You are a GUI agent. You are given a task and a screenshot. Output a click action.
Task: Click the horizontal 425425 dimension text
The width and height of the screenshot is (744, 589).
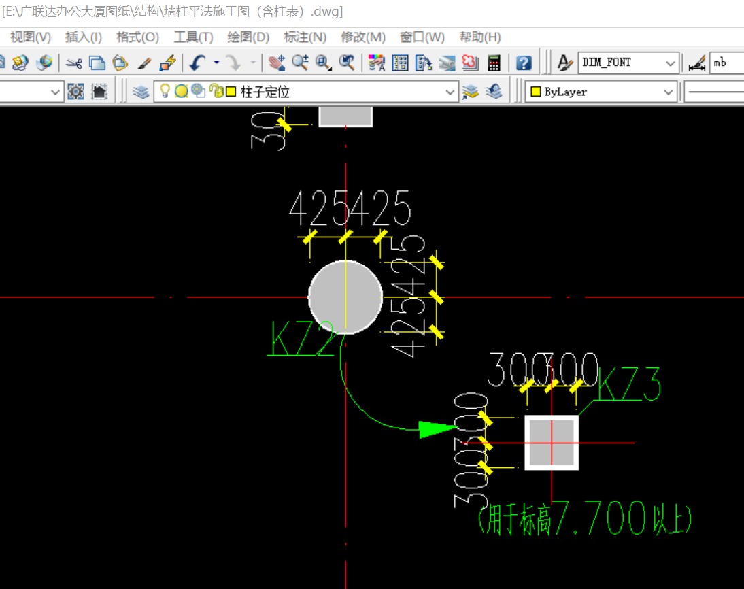[x=350, y=208]
